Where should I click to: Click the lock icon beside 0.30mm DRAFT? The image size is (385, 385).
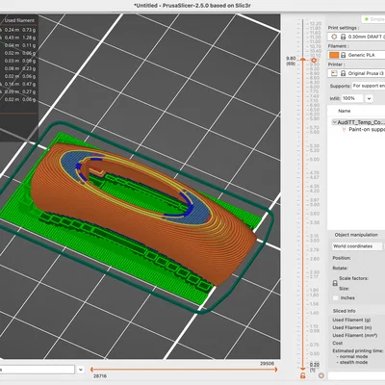[x=343, y=37]
